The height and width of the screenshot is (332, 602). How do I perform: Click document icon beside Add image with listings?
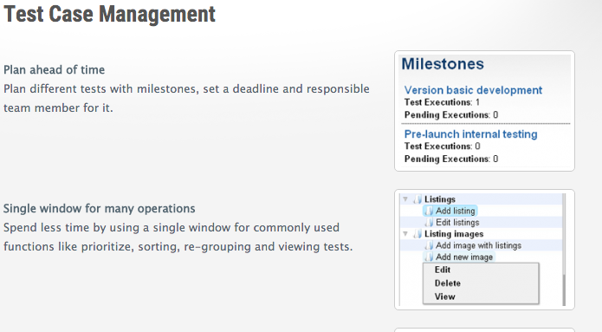tap(429, 245)
